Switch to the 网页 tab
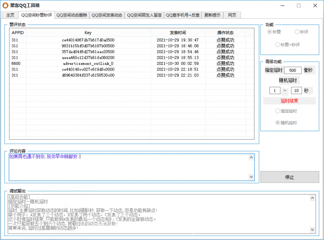 pyautogui.click(x=232, y=15)
